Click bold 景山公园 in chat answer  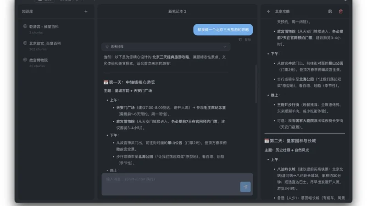175,143
